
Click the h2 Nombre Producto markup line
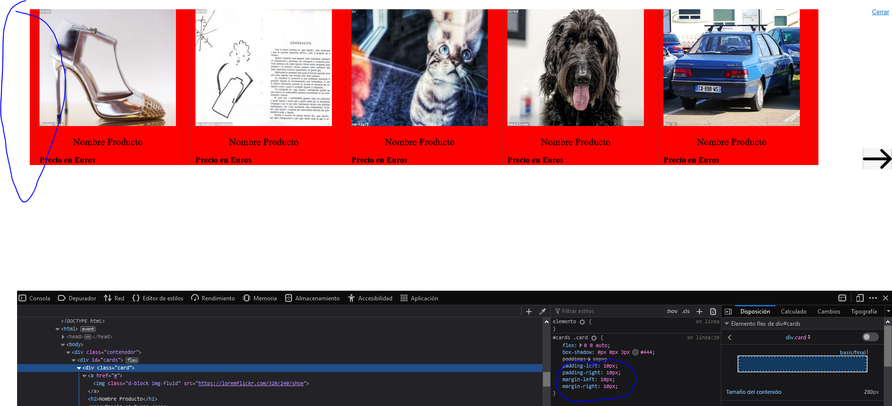tap(122, 399)
